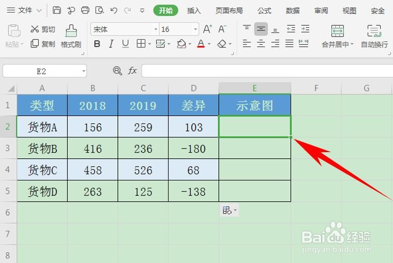Open the Name Box E2 dropdown
The height and width of the screenshot is (263, 393).
84,71
